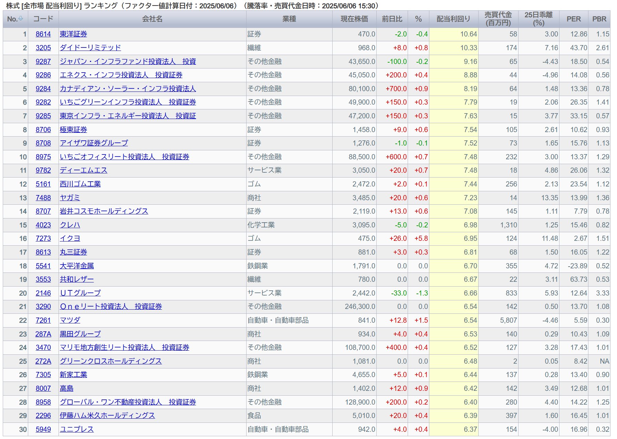
Task: Sort by the 現在株価 column header
Action: click(354, 19)
